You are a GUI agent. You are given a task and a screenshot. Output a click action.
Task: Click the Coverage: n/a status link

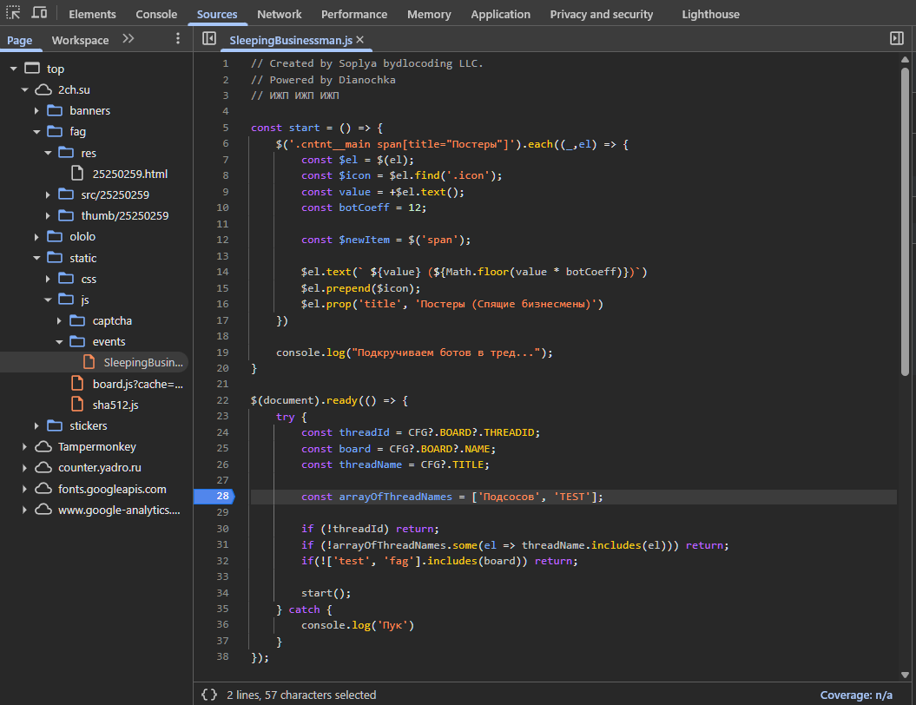(858, 695)
